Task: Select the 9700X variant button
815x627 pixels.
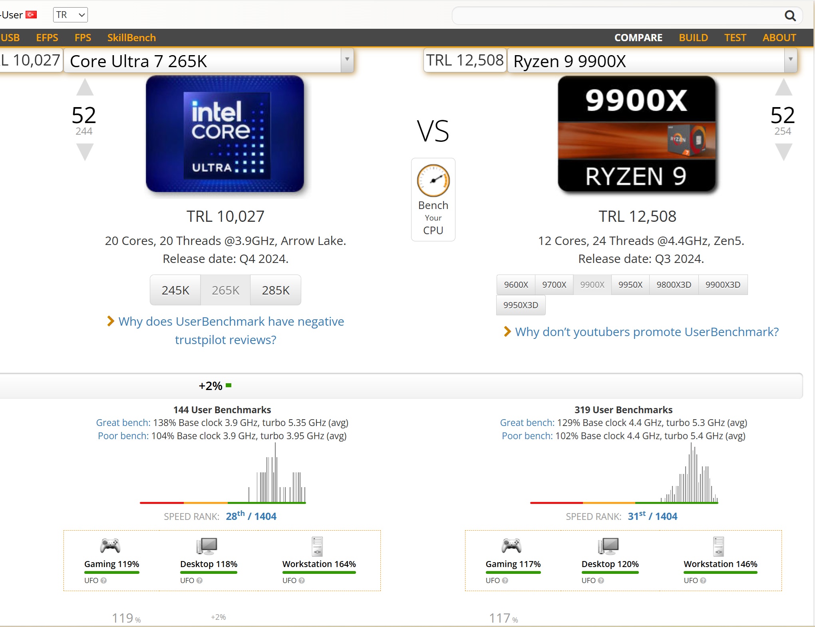Action: point(554,285)
